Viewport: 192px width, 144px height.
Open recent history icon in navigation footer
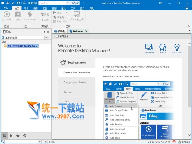point(25,136)
